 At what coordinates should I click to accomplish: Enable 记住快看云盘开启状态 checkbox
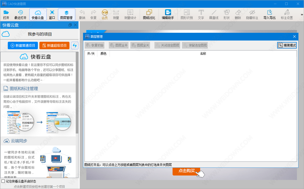3,181
